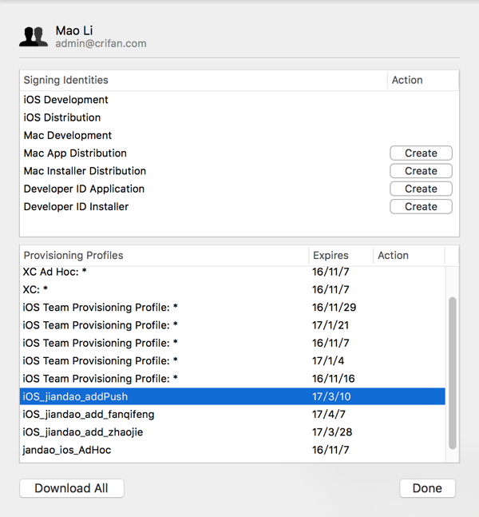Click Done to close the dialog
Screen dimensions: 479x517
(427, 488)
